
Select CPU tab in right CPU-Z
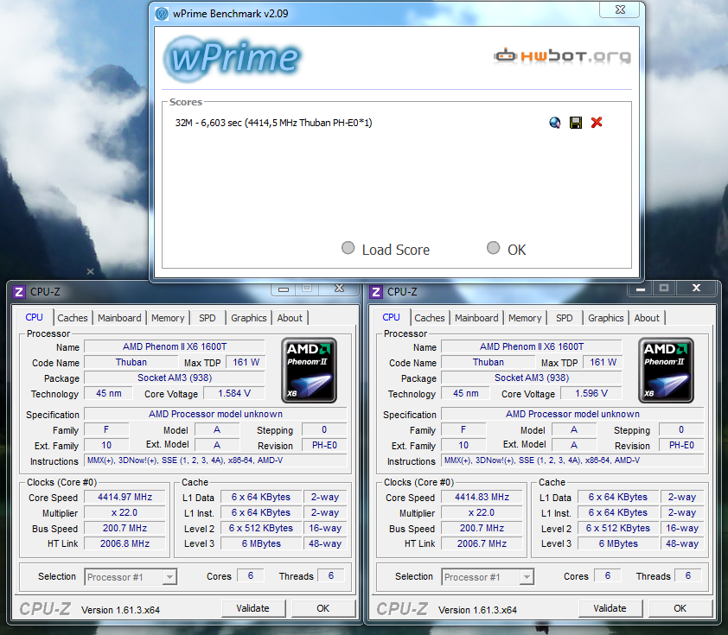[x=391, y=317]
